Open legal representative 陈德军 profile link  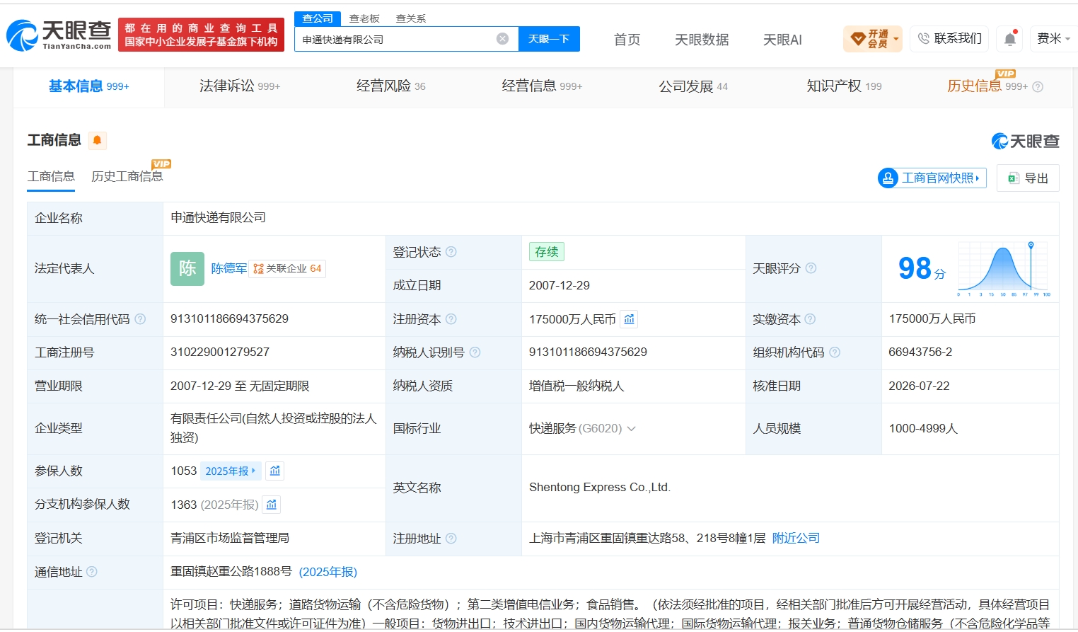click(229, 269)
